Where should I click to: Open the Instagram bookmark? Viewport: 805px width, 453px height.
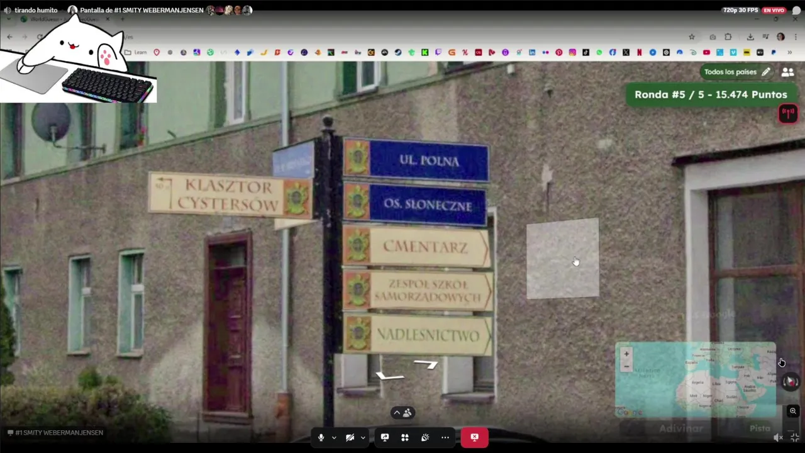click(x=572, y=52)
